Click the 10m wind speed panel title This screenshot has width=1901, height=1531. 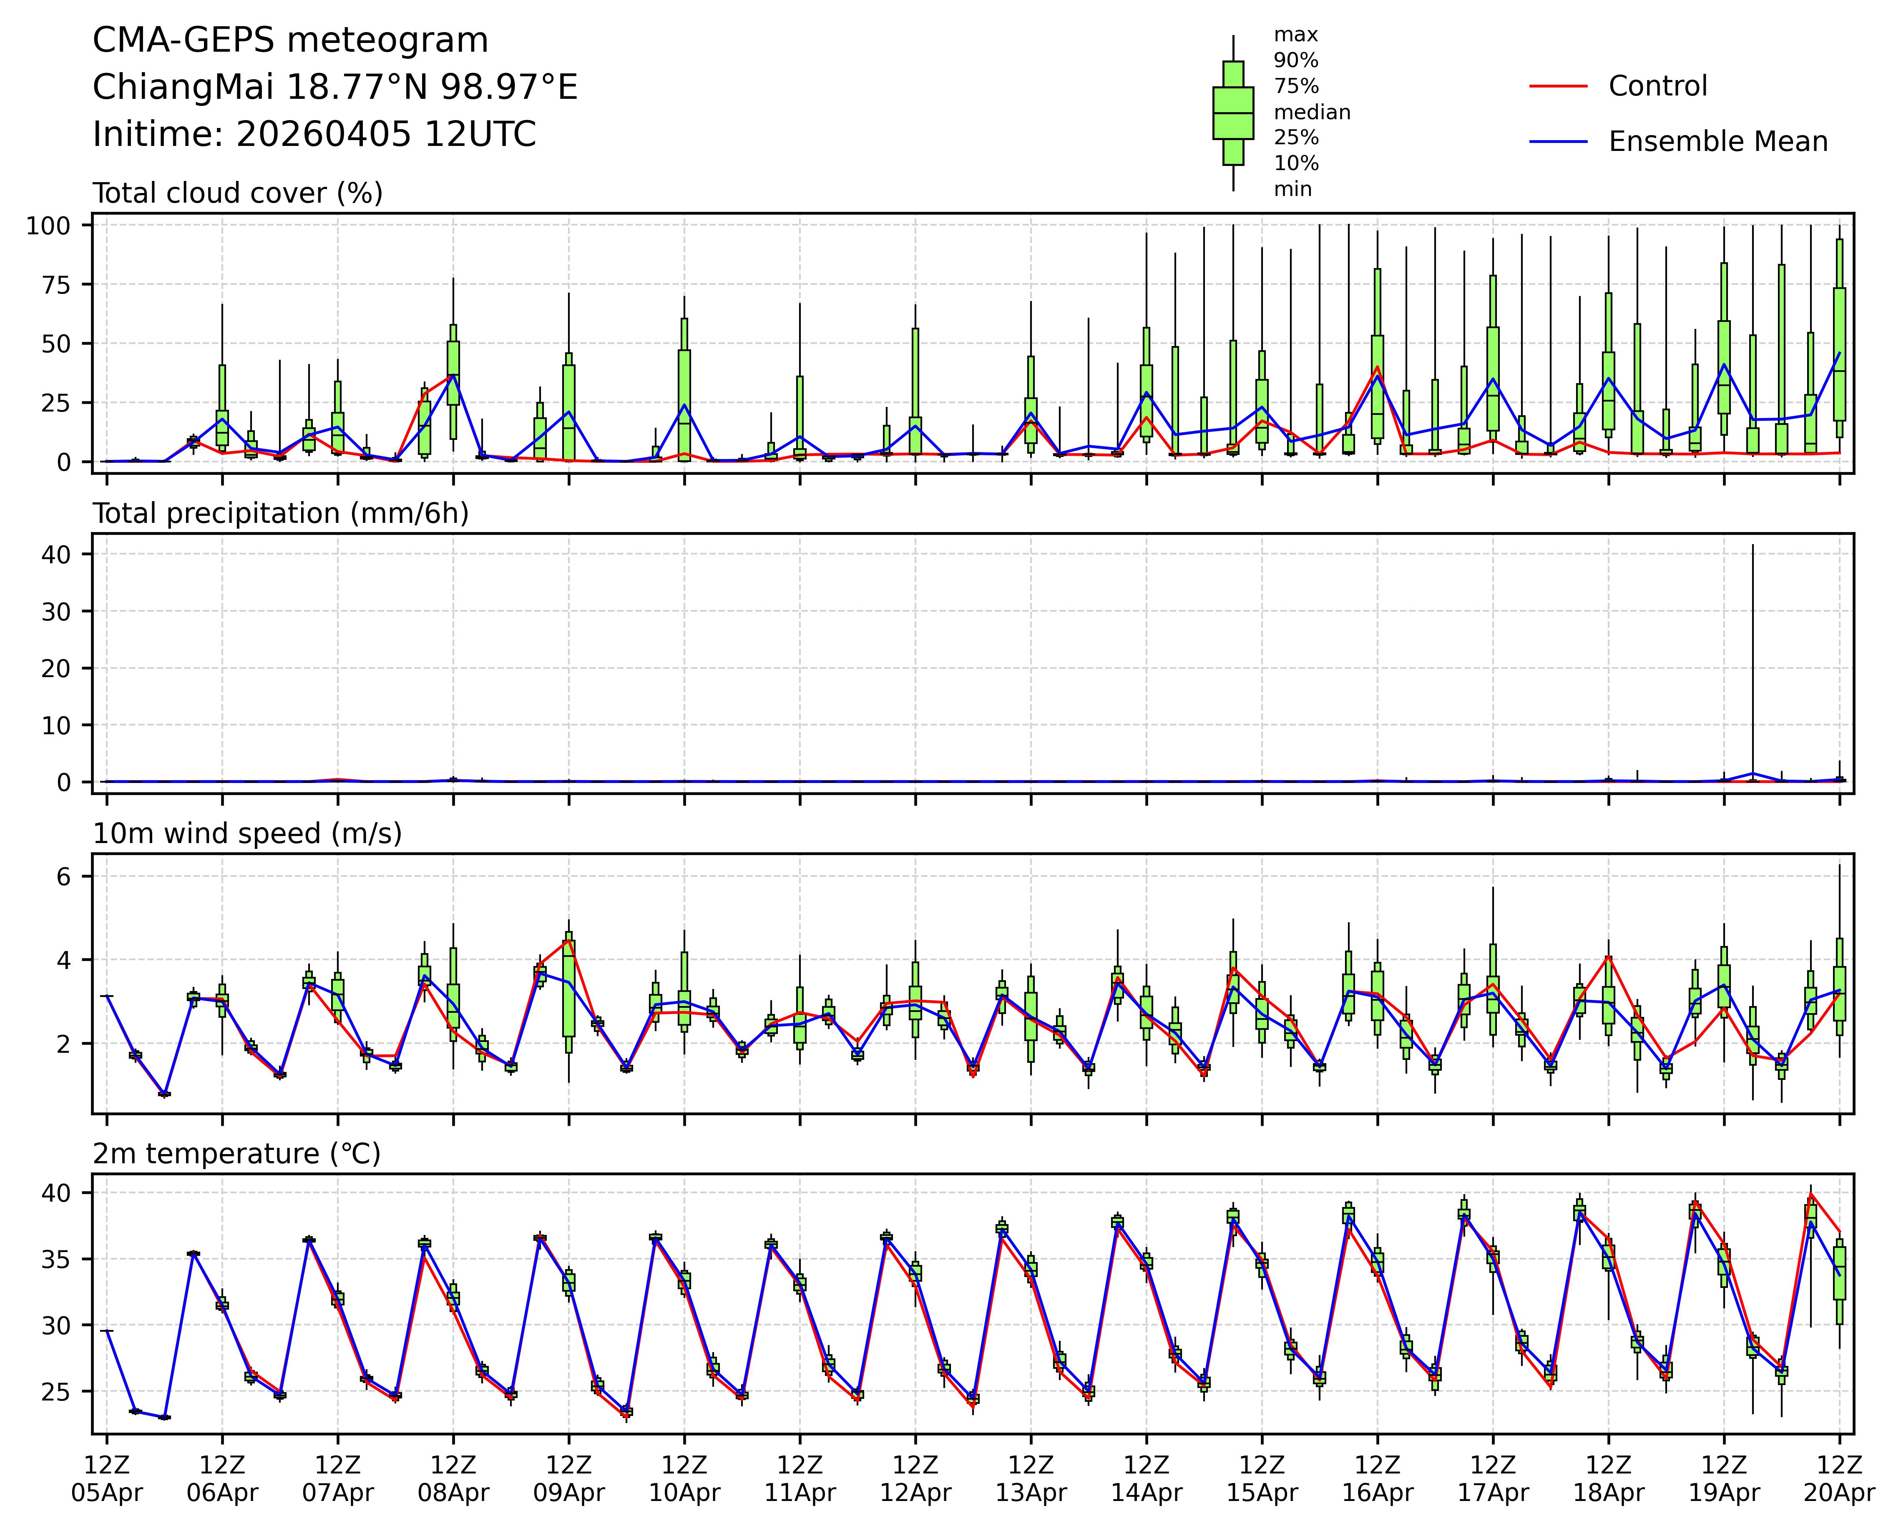(x=247, y=833)
